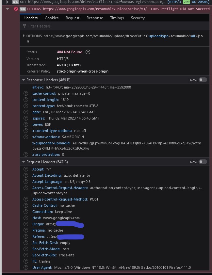Image resolution: width=212 pixels, height=275 pixels.
Task: Click the question mark icon beside Origin header
Action: point(26,224)
